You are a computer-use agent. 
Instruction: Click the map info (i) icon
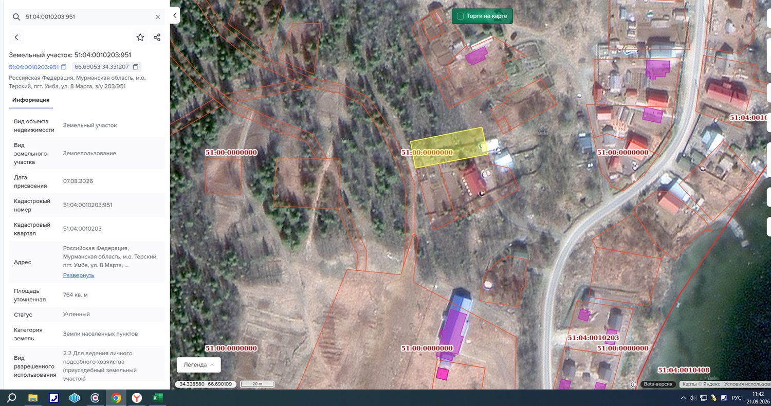tap(634, 384)
